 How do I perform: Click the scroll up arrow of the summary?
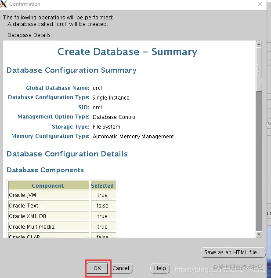pyautogui.click(x=259, y=44)
